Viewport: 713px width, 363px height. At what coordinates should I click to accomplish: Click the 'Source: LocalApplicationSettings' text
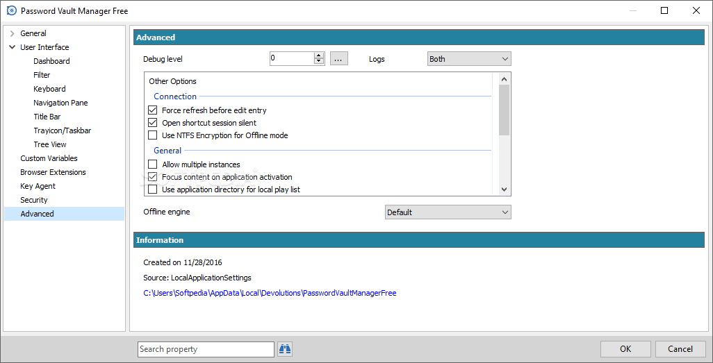pyautogui.click(x=197, y=278)
